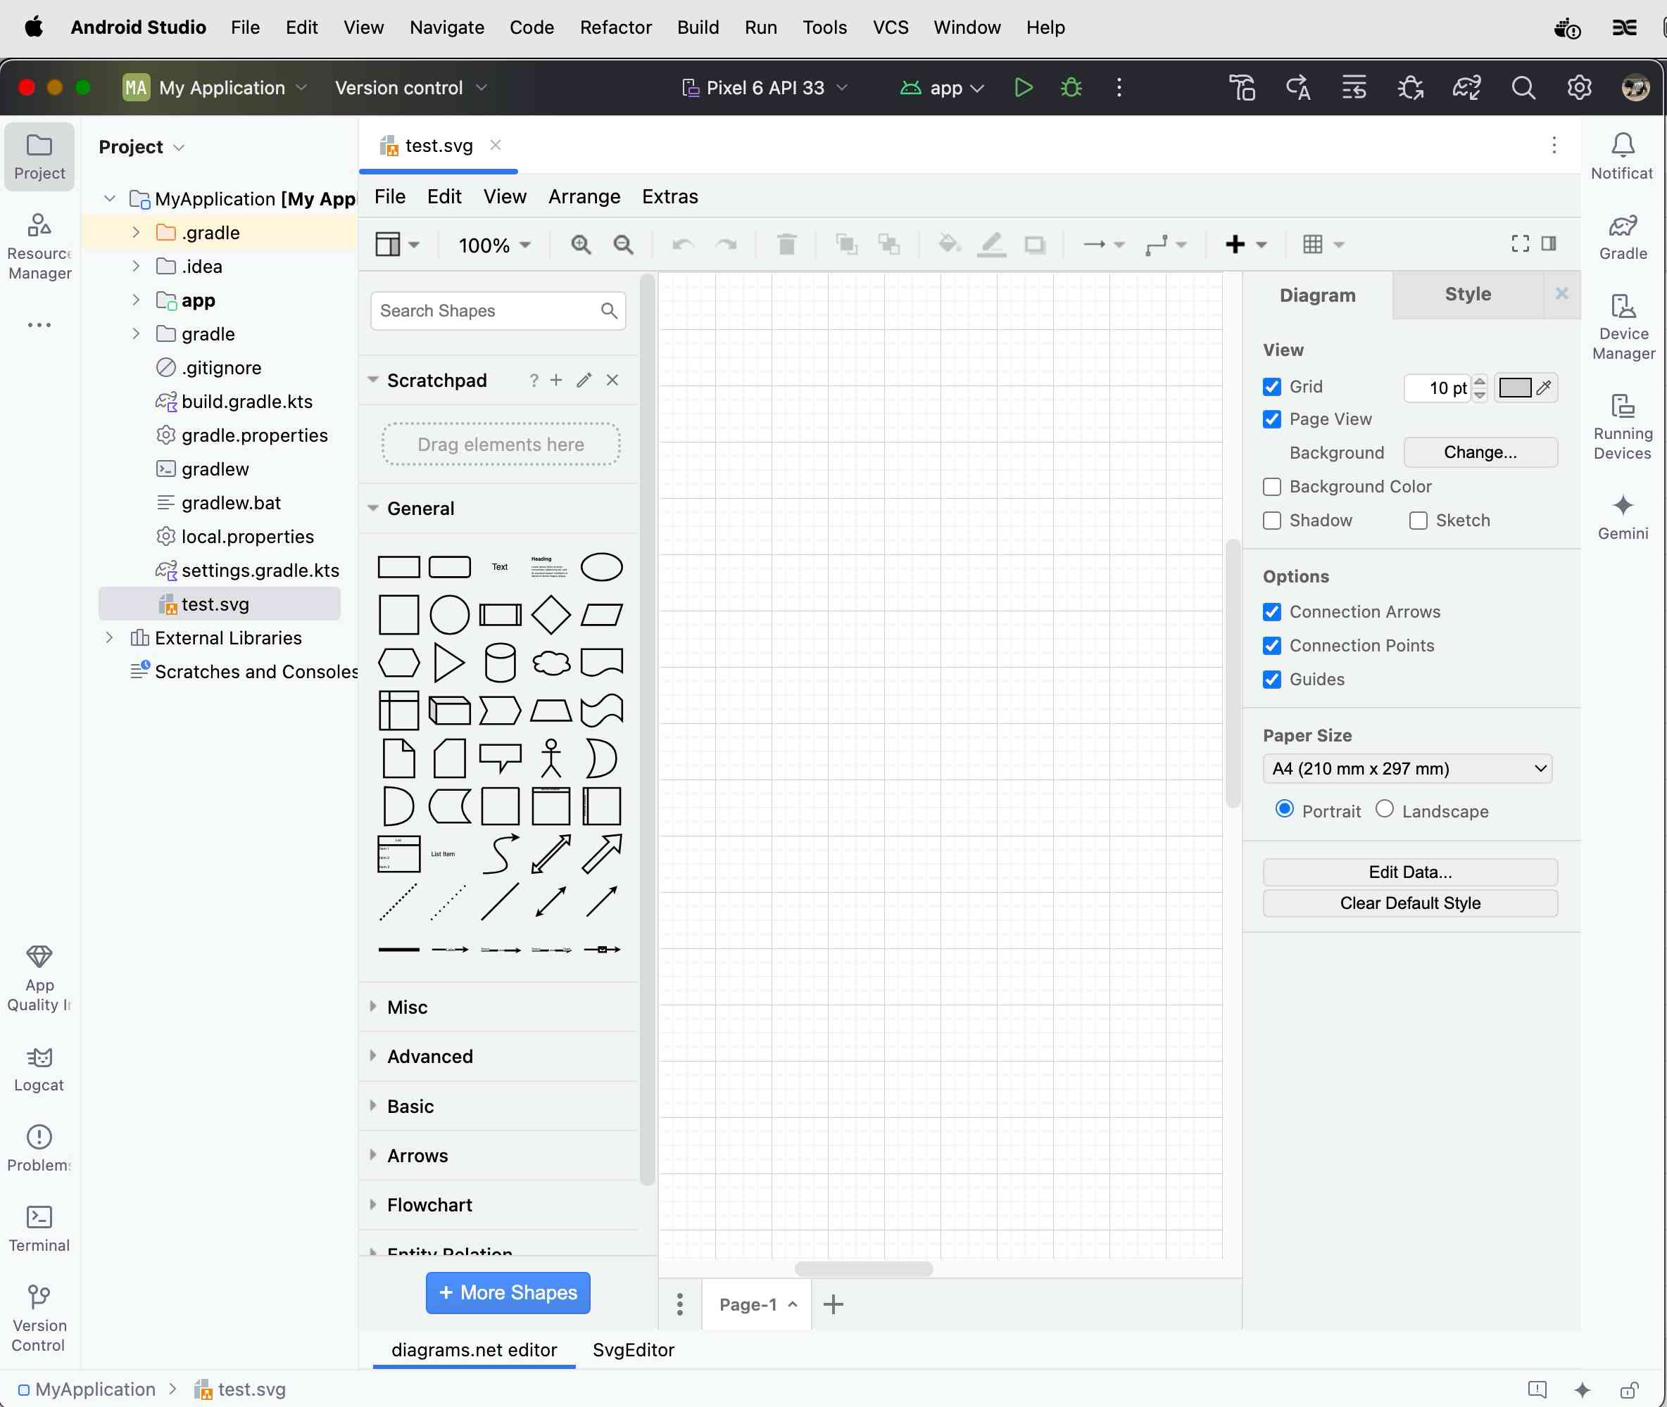Pick the diamond shape from General shapes
1667x1407 pixels.
551,614
